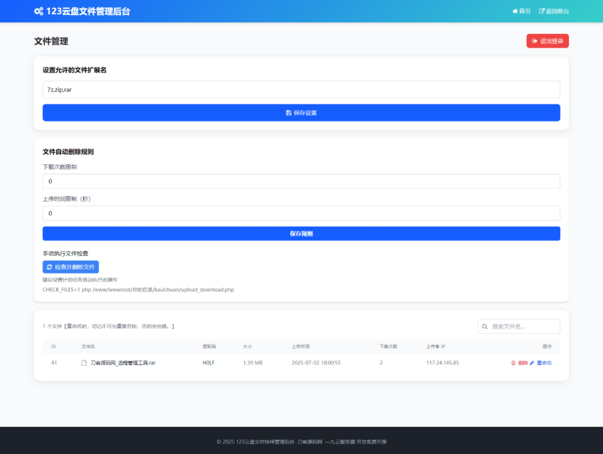The image size is (603, 454).
Task: Click the 保存设置 button
Action: [301, 113]
